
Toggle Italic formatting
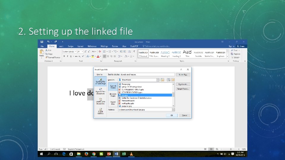(x=67, y=56)
